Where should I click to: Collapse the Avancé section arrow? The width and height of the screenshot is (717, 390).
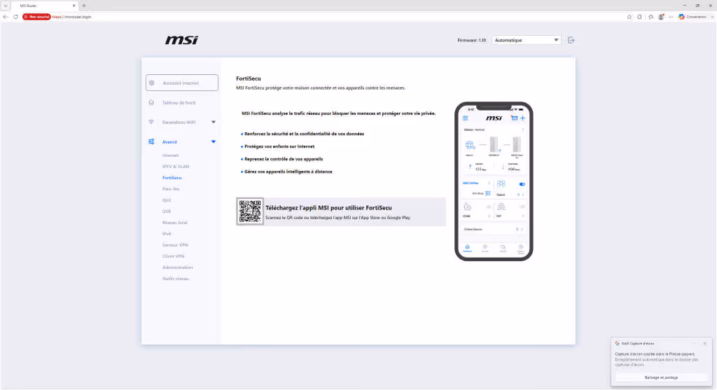[213, 141]
